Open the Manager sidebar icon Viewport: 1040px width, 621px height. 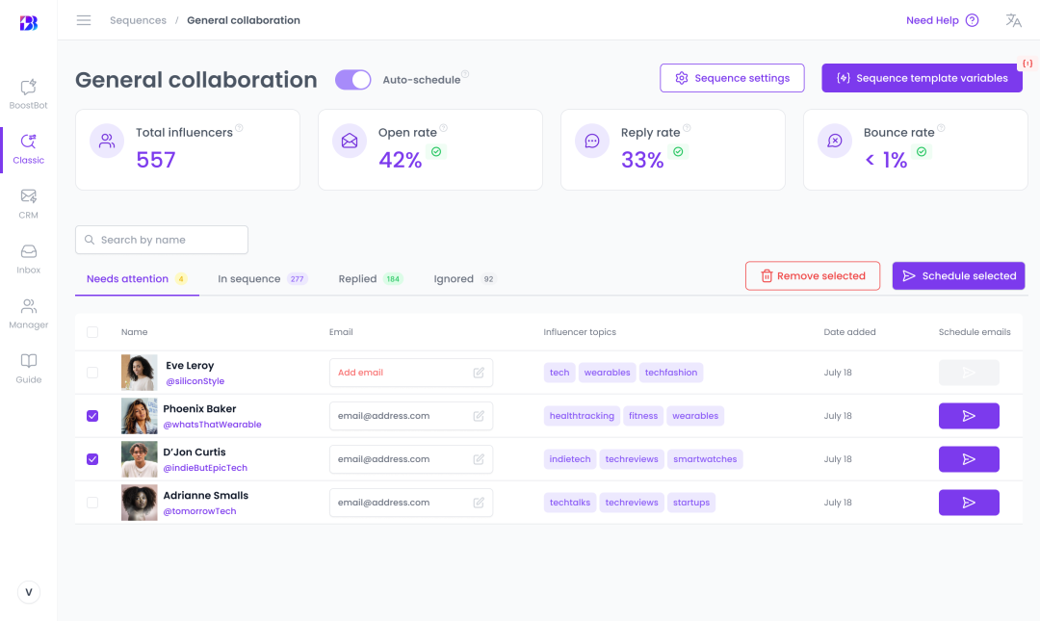pyautogui.click(x=29, y=307)
